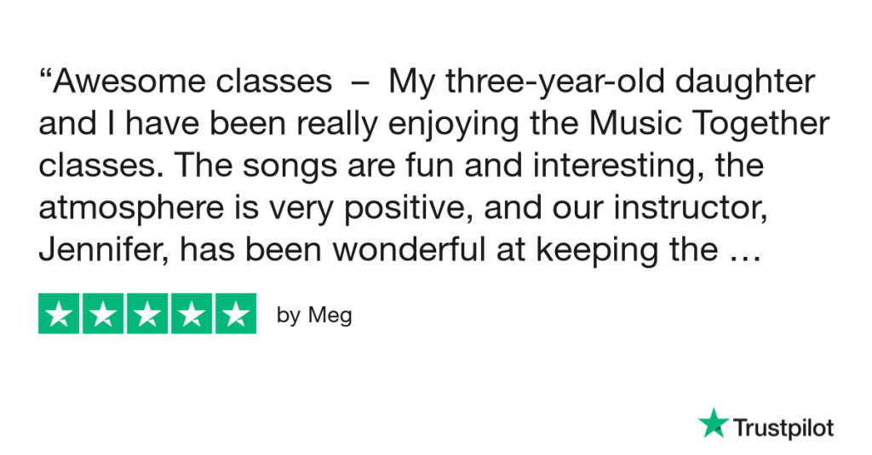Click the second green rating star
The width and height of the screenshot is (872, 455).
(103, 314)
